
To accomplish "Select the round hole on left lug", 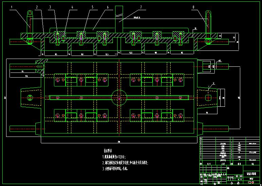I will pos(30,98).
